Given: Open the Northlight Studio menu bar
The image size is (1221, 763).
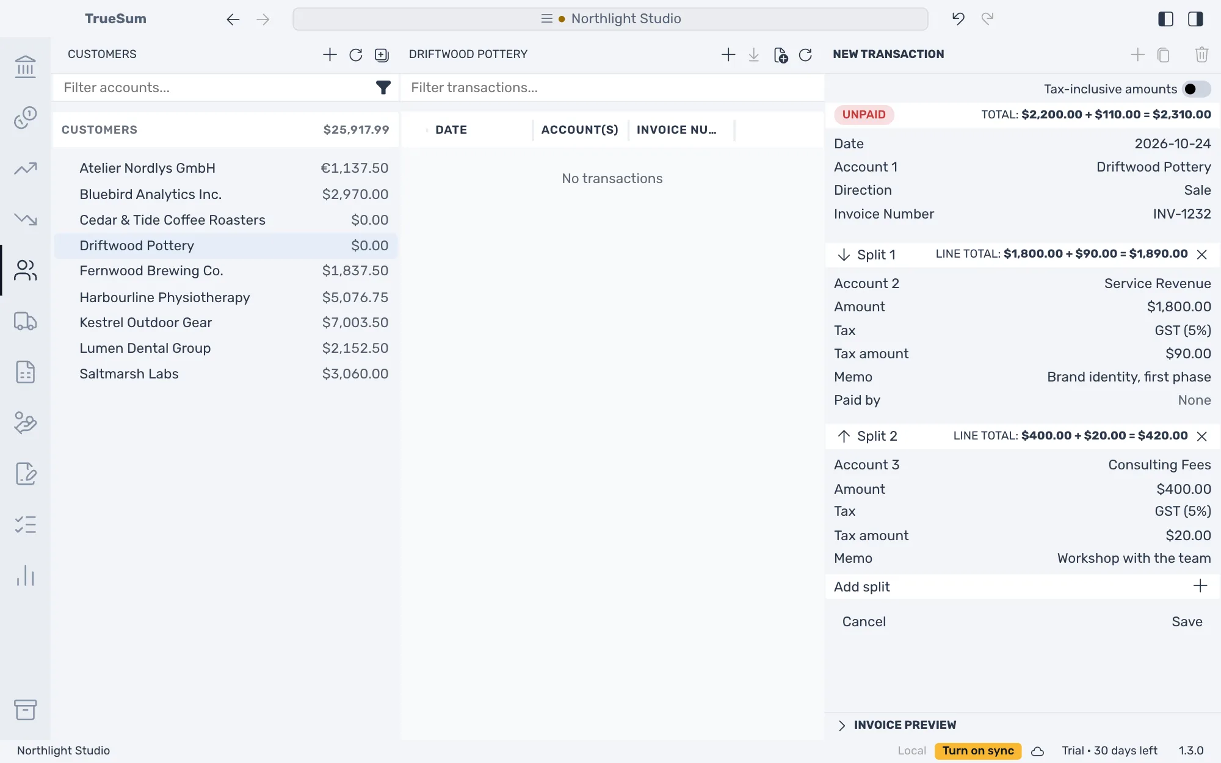Looking at the screenshot, I should click(x=610, y=19).
